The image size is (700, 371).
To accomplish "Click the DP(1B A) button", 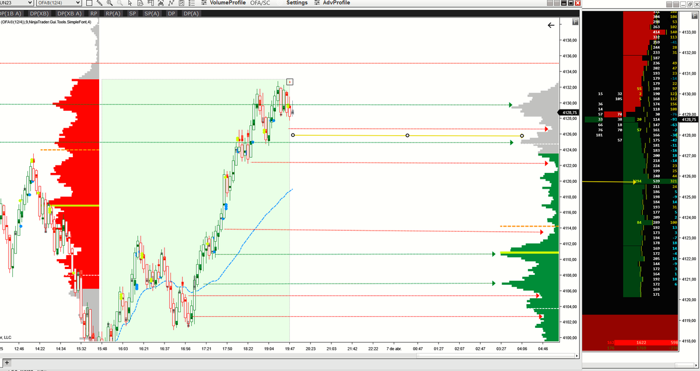I will pyautogui.click(x=10, y=13).
